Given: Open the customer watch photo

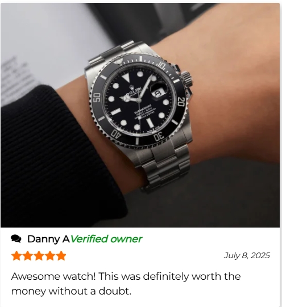Looking at the screenshot, I should (140, 115).
